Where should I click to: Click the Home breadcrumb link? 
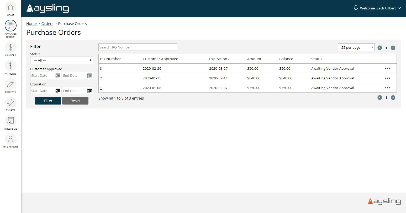click(x=31, y=23)
